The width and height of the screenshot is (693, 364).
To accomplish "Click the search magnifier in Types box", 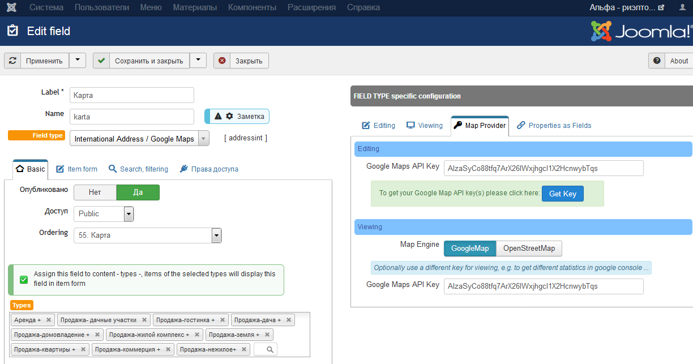I will (x=270, y=349).
